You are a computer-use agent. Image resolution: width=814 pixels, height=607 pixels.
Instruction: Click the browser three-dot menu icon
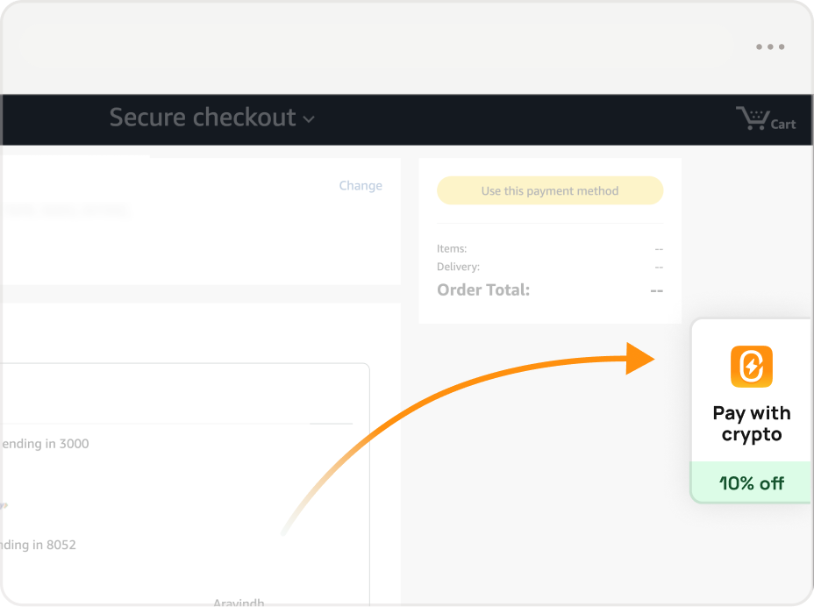(x=770, y=46)
